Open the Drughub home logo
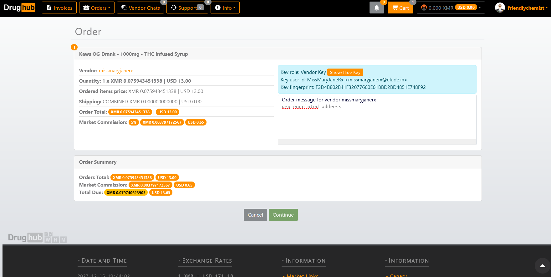This screenshot has height=277, width=551. [x=19, y=8]
